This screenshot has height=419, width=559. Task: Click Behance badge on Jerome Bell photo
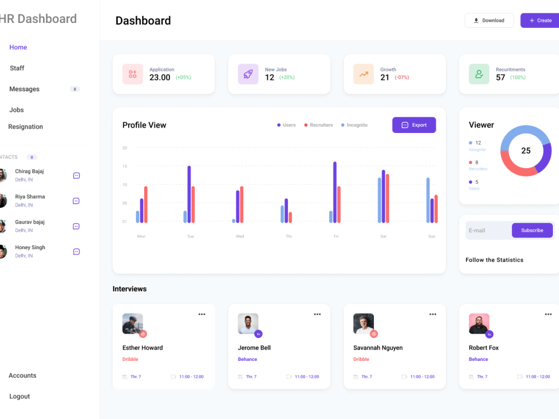(x=258, y=334)
